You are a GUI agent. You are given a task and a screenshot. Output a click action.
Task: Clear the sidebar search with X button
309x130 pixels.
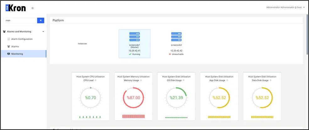(x=41, y=20)
